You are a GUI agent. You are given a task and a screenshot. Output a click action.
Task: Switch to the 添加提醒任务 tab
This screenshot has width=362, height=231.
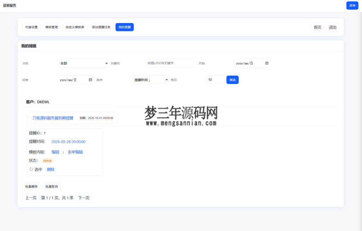pyautogui.click(x=101, y=27)
